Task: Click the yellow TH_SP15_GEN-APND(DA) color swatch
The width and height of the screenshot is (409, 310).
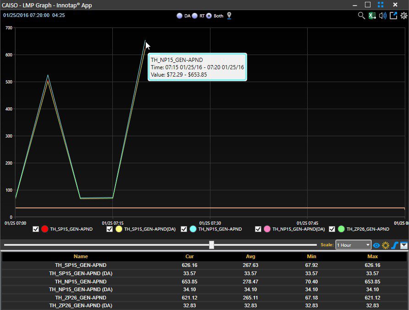Action: coord(119,229)
